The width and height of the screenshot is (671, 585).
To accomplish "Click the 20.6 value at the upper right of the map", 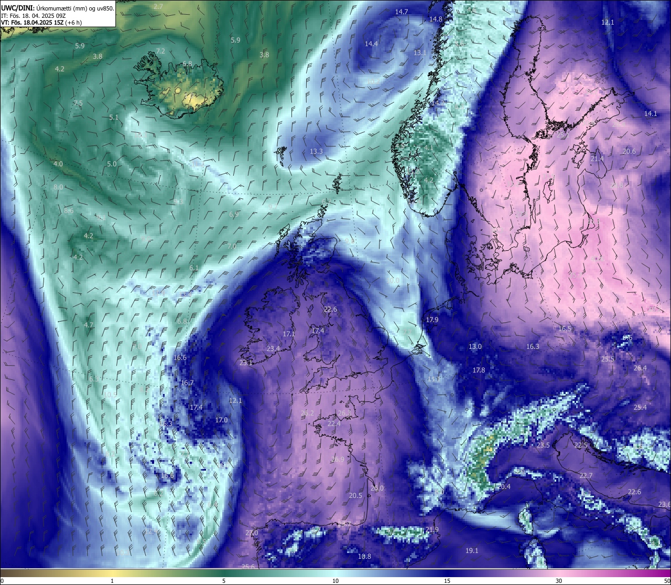I will [629, 151].
